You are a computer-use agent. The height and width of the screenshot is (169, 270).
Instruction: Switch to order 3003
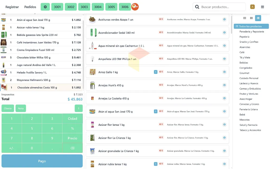[x=84, y=7]
